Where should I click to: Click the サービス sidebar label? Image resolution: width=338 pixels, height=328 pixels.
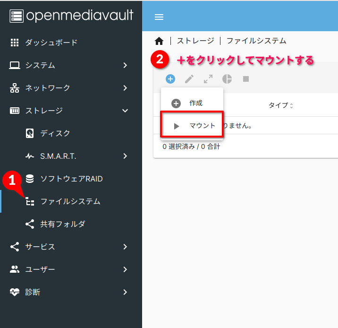[40, 247]
